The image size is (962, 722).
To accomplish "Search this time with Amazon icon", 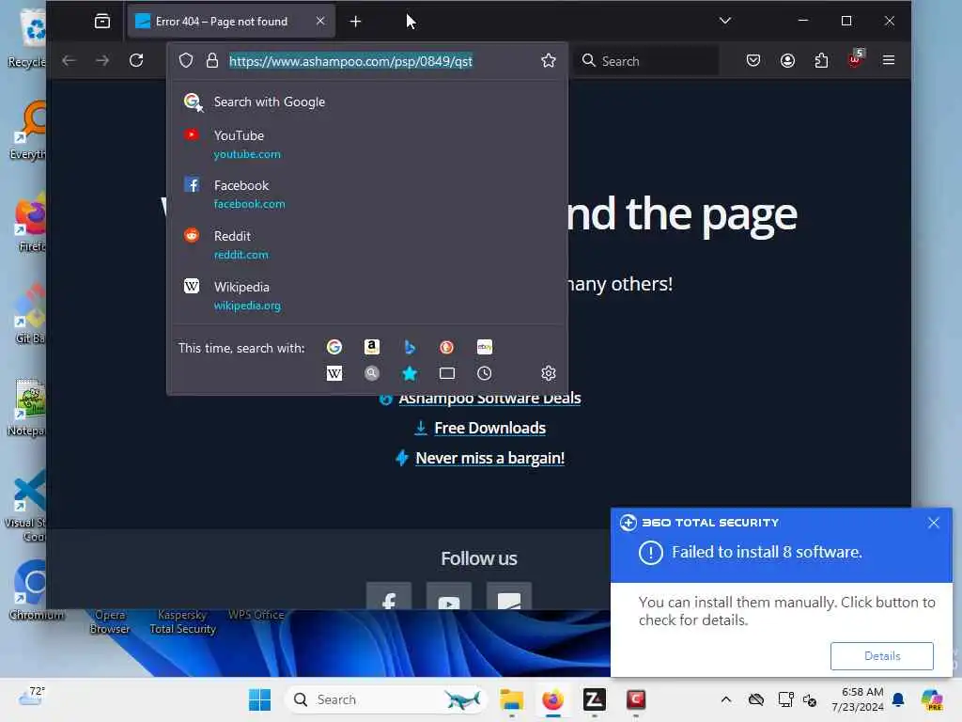I will (372, 347).
